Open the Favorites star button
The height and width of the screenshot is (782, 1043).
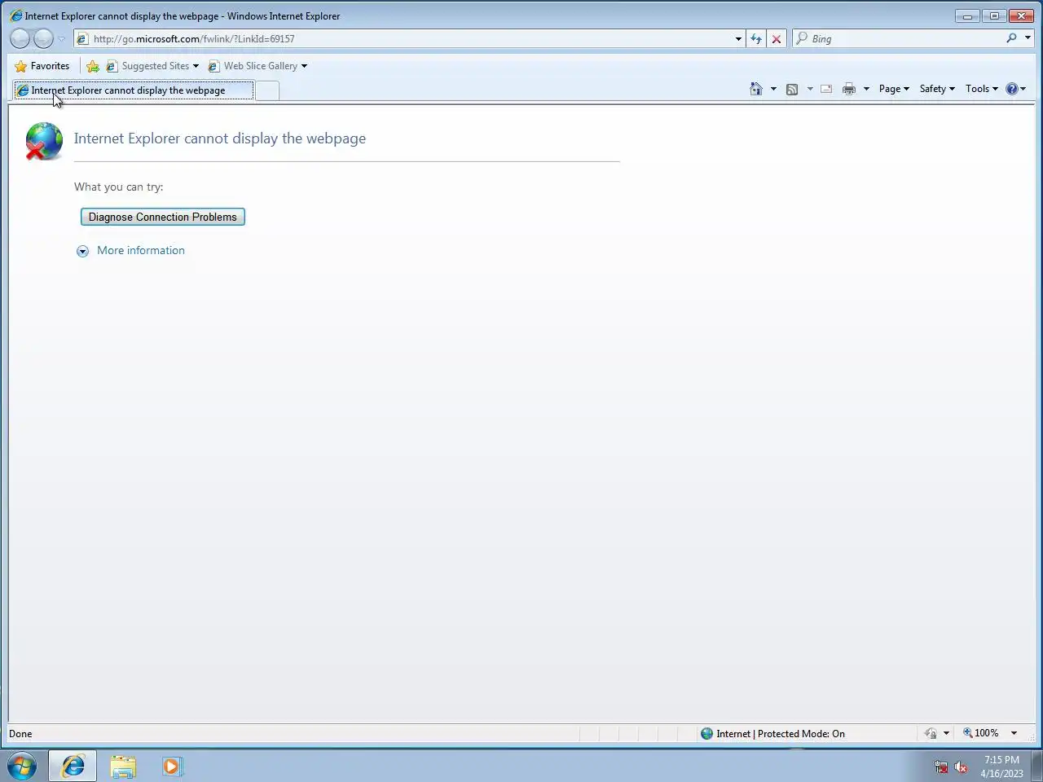click(42, 66)
